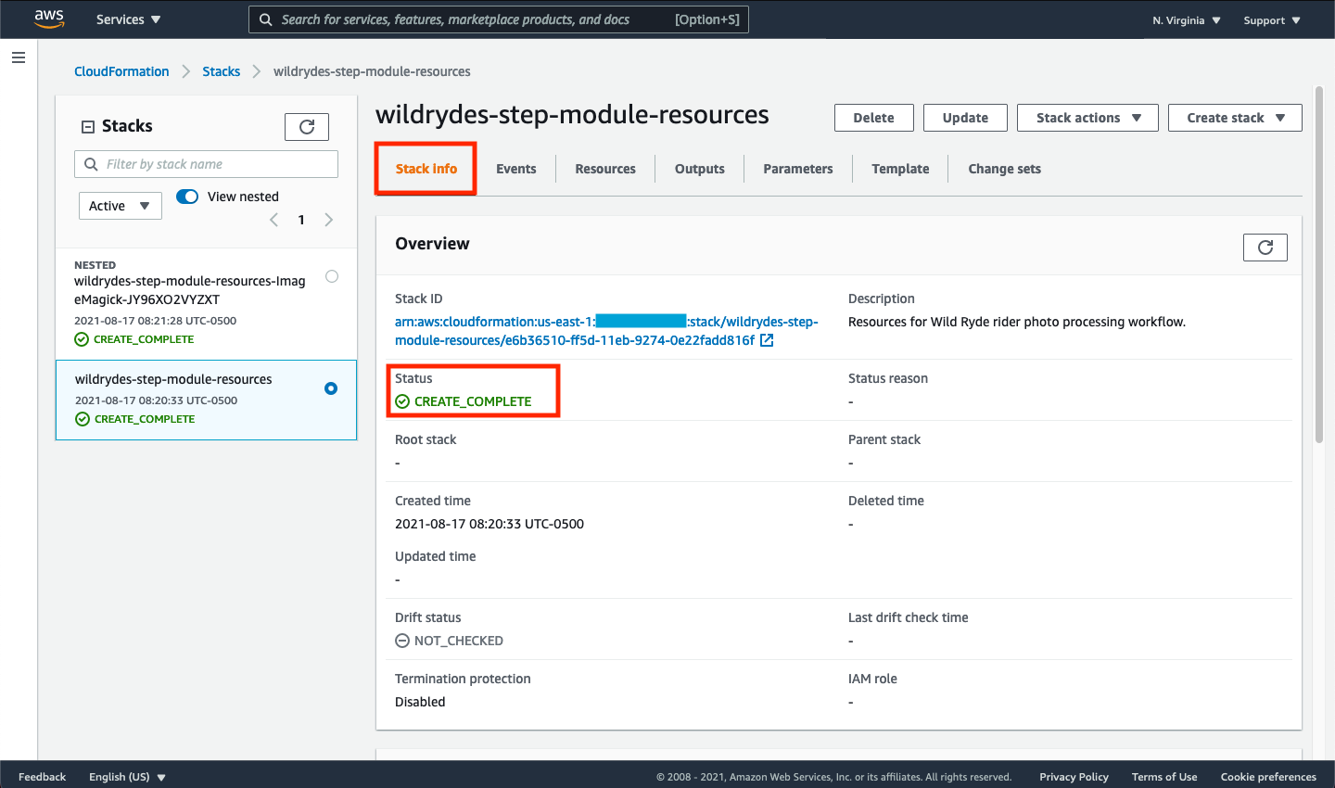Image resolution: width=1335 pixels, height=788 pixels.
Task: Open Stack ID external link icon
Action: [x=767, y=340]
